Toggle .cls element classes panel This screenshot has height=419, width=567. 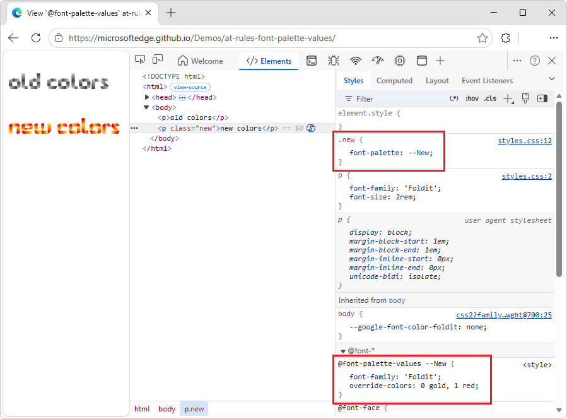pos(490,98)
